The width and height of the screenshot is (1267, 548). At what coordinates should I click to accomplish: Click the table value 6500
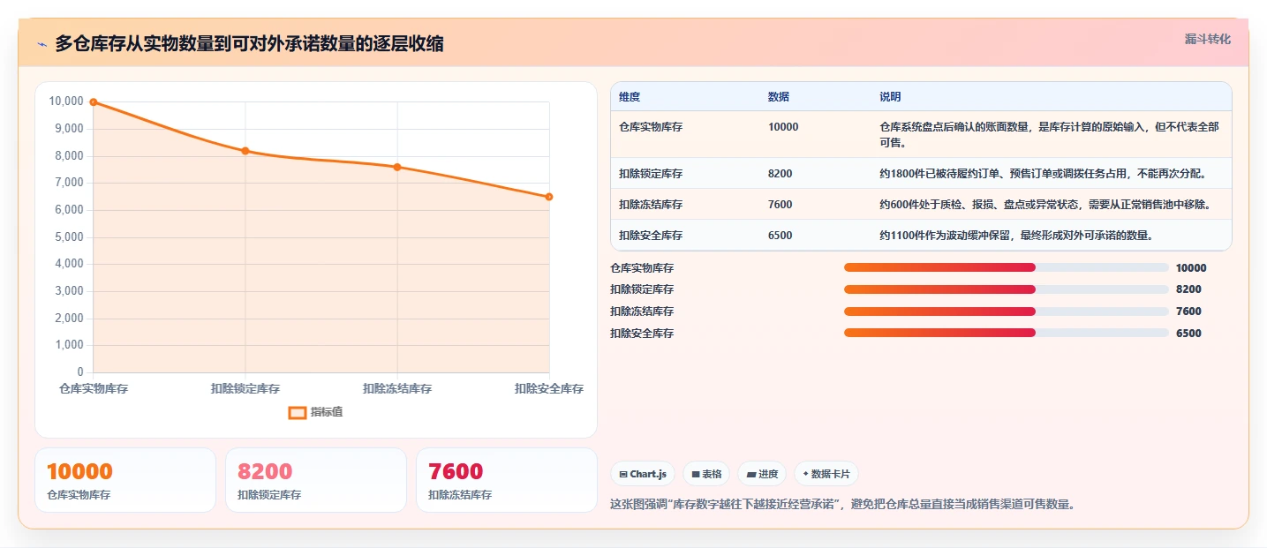(x=781, y=236)
